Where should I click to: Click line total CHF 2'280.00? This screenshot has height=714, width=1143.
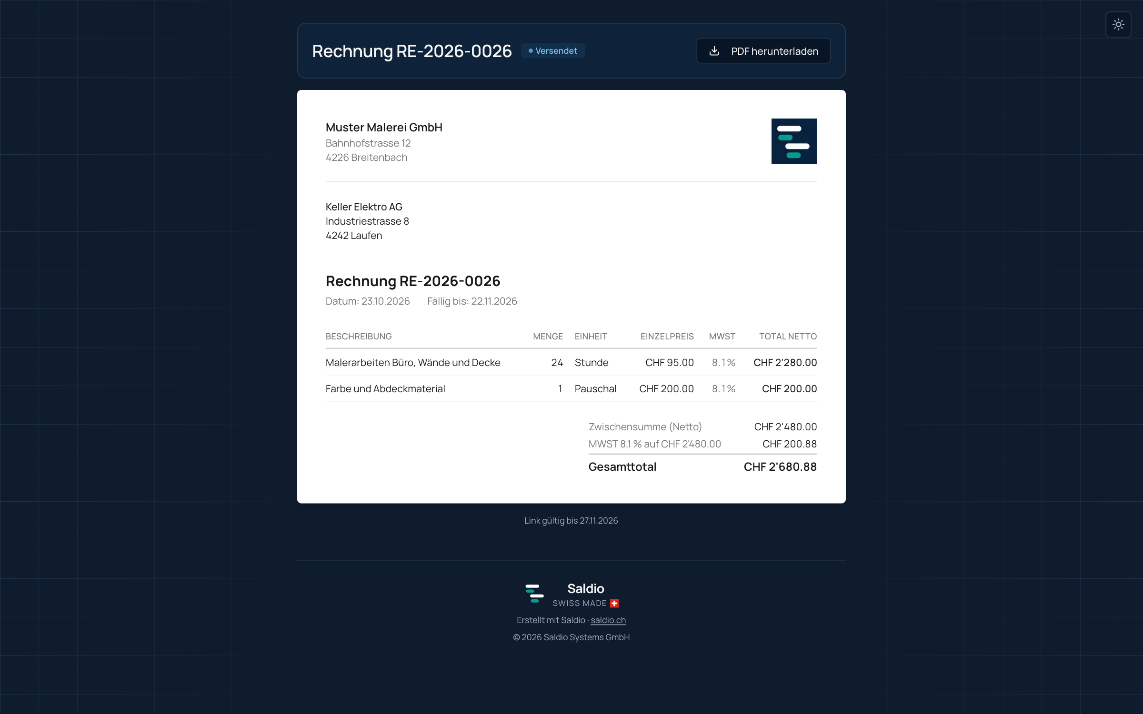tap(785, 362)
